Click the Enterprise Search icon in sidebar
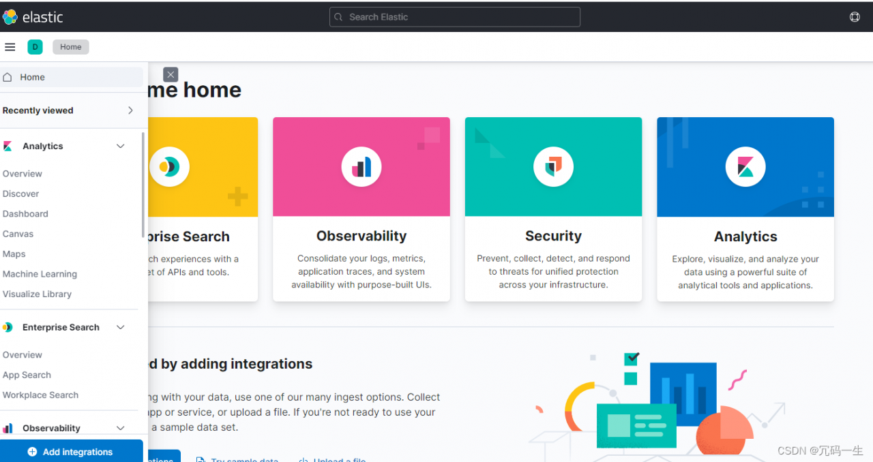This screenshot has height=462, width=873. click(x=8, y=327)
